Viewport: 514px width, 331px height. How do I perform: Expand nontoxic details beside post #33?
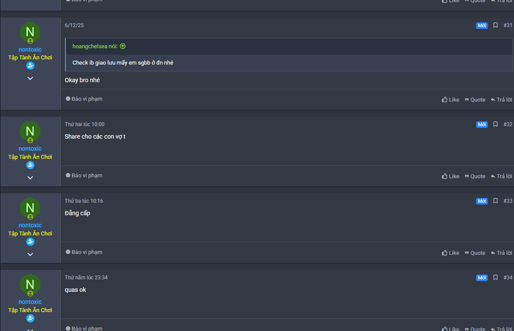30,254
